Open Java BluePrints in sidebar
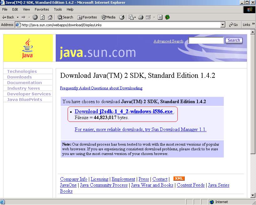 point(24,99)
